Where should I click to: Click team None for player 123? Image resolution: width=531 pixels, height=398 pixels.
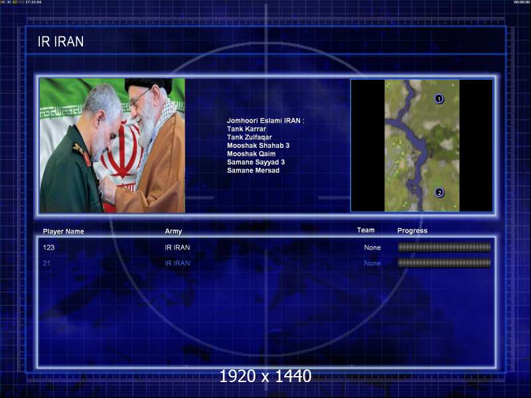[372, 247]
